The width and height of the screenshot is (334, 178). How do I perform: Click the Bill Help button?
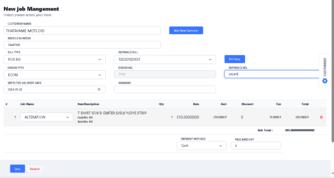tap(235, 59)
